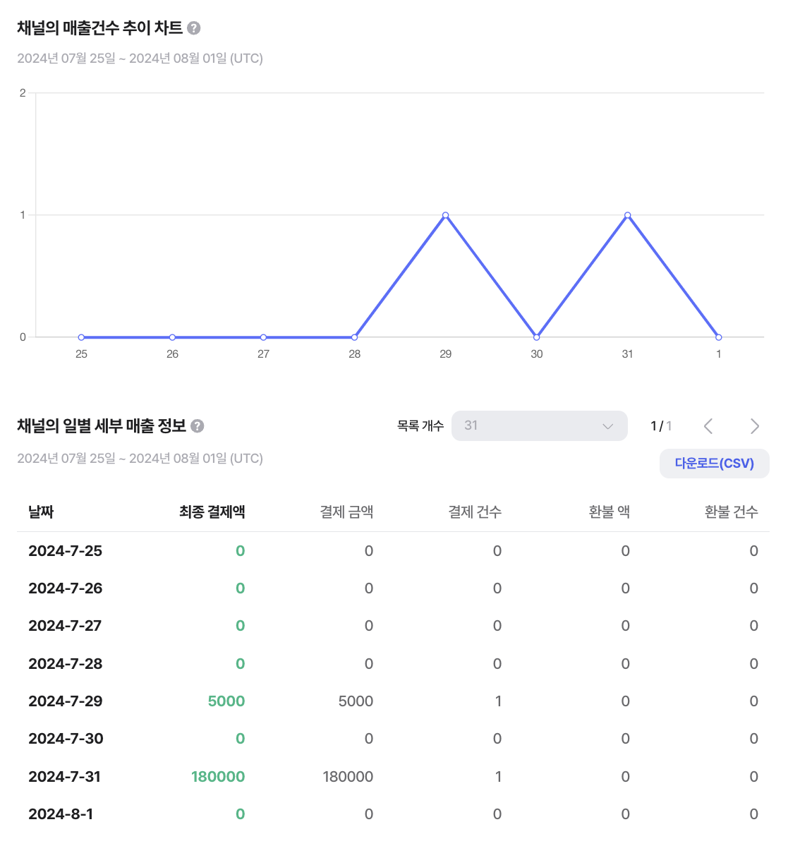Image resolution: width=800 pixels, height=858 pixels.
Task: Click the table title 채널의 일별 세부 매출 정보
Action: (x=102, y=426)
